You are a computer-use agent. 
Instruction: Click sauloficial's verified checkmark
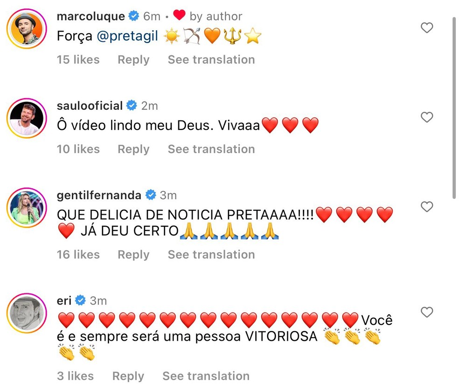(x=131, y=105)
